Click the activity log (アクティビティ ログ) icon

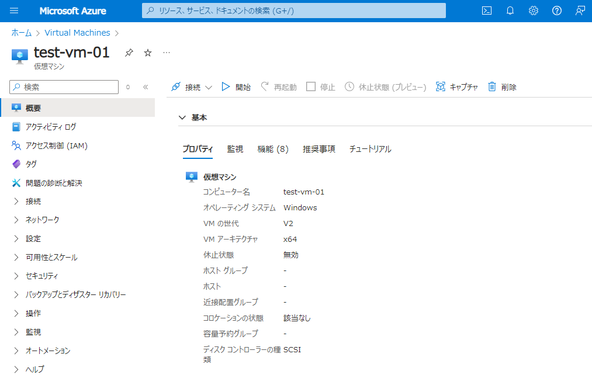tap(16, 127)
